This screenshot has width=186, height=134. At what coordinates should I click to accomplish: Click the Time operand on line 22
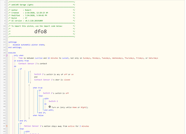[20, 58]
